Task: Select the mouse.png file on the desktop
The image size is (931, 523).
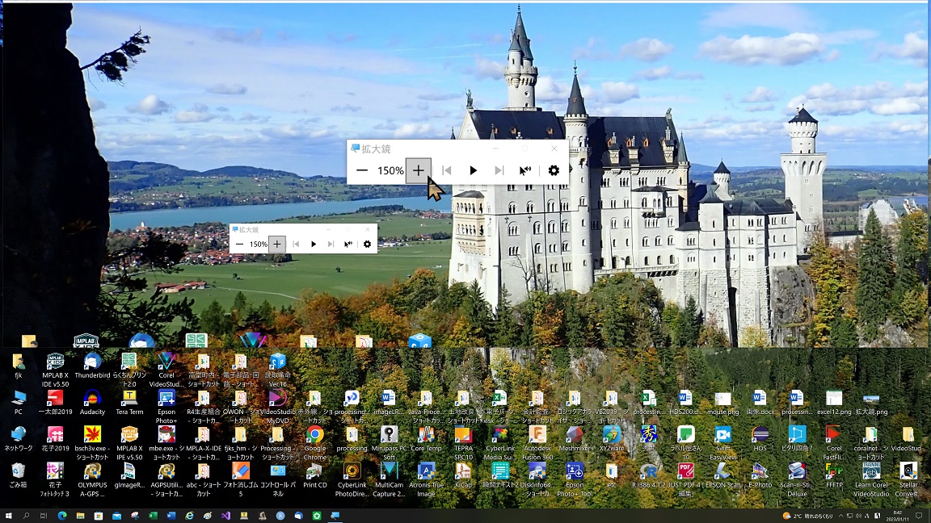Action: pyautogui.click(x=722, y=399)
